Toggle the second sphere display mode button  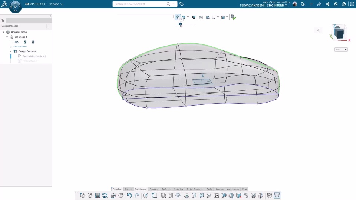pos(184,17)
